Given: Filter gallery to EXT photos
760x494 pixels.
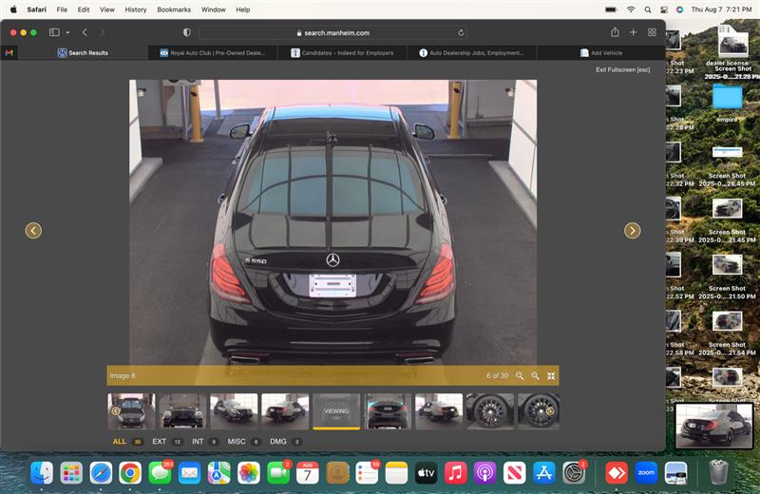Looking at the screenshot, I should pyautogui.click(x=167, y=442).
